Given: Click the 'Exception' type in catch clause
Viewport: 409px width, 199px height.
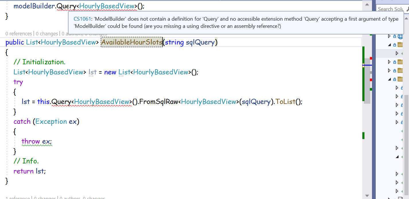Looking at the screenshot, I should [51, 121].
